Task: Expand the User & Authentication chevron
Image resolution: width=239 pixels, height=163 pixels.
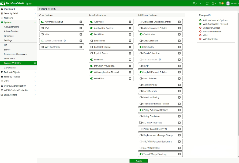Action: click(35, 86)
